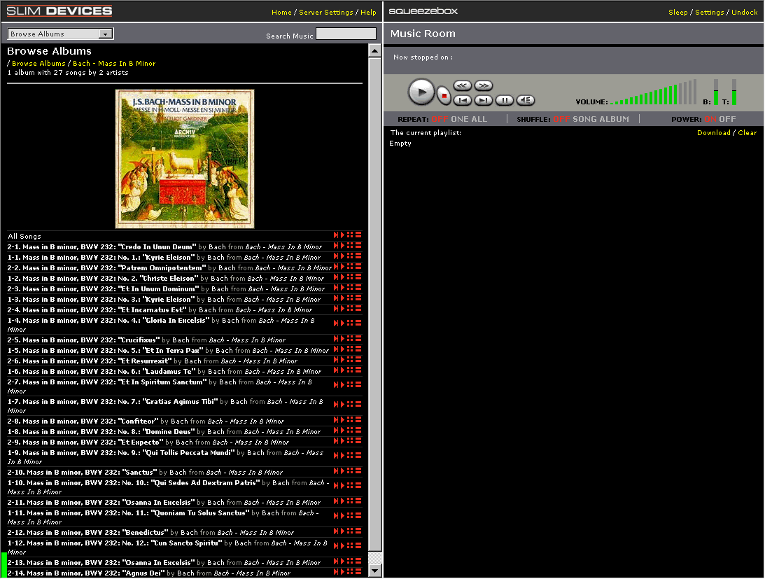This screenshot has height=579, width=765.
Task: Clear the current playlist
Action: pyautogui.click(x=748, y=133)
